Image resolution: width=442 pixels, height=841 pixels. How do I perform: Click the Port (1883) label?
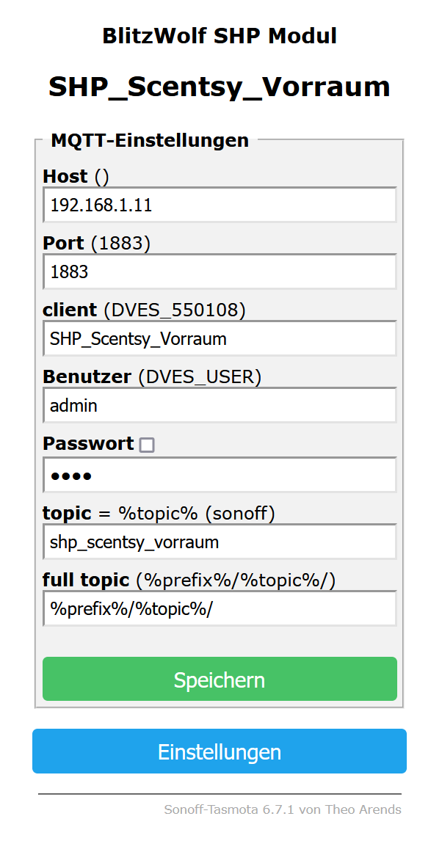pos(97,244)
